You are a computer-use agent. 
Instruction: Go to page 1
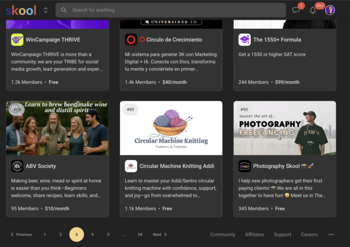point(45,234)
